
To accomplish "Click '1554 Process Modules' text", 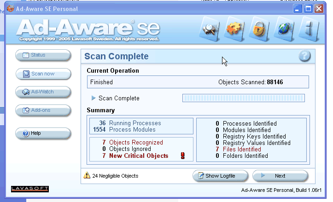I will tap(124, 129).
